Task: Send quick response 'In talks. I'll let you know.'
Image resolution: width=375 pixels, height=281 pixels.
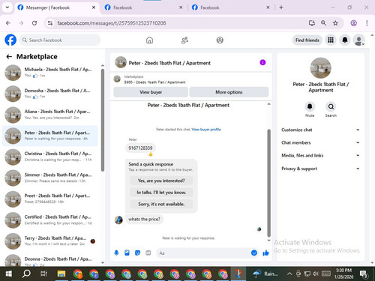Action: [x=161, y=193]
